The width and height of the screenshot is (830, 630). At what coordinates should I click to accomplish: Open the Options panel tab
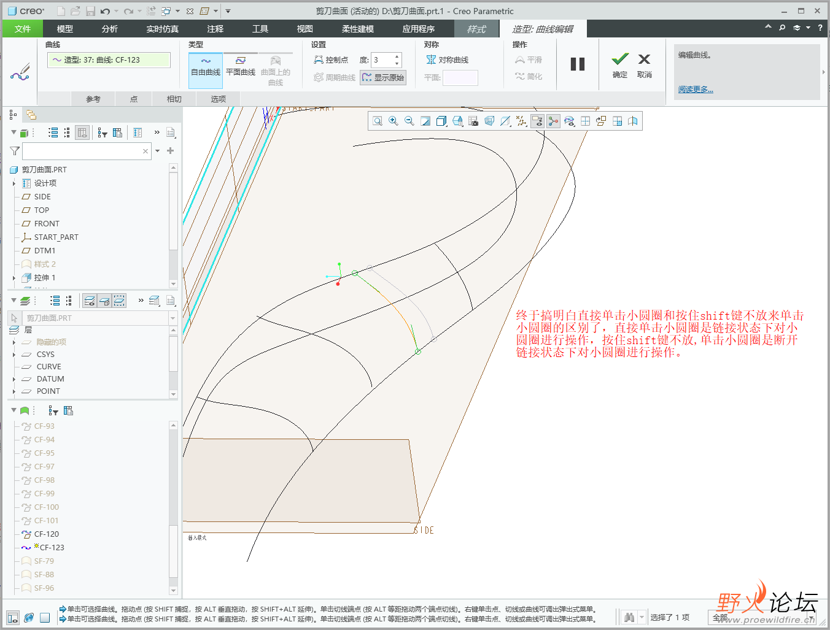[x=219, y=99]
